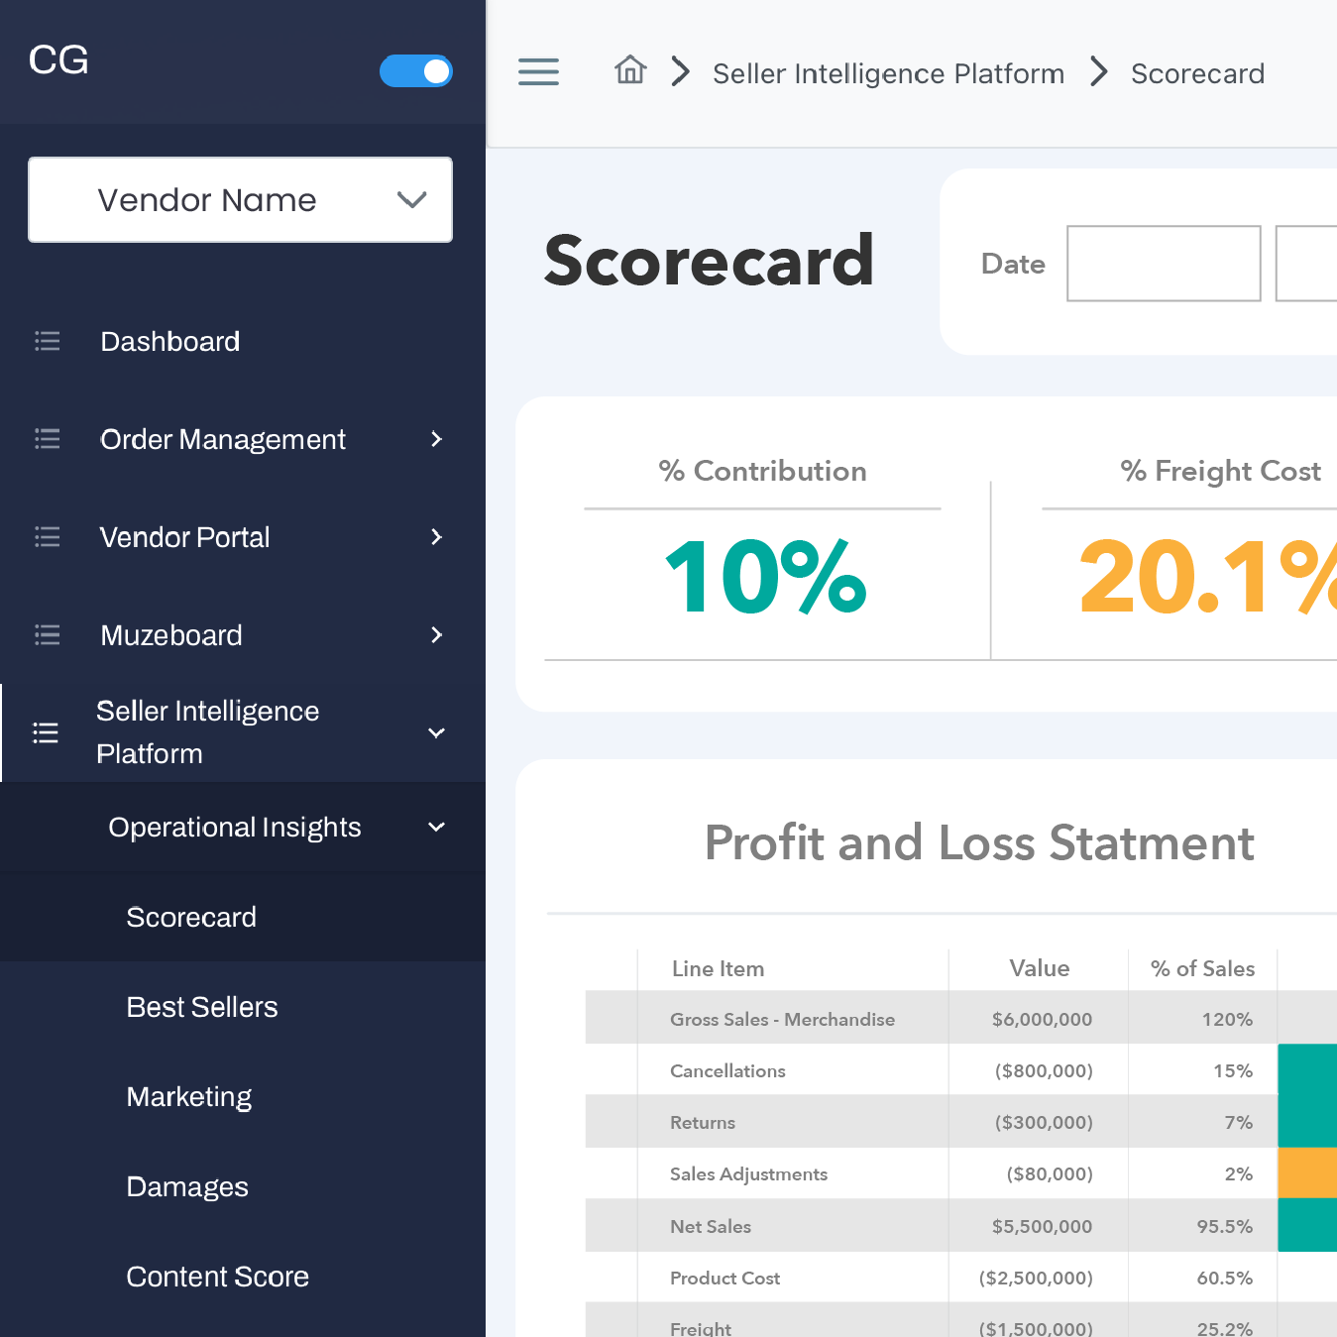The width and height of the screenshot is (1337, 1337).
Task: Select Seller Intelligence Platform in sidebar
Action: click(207, 732)
